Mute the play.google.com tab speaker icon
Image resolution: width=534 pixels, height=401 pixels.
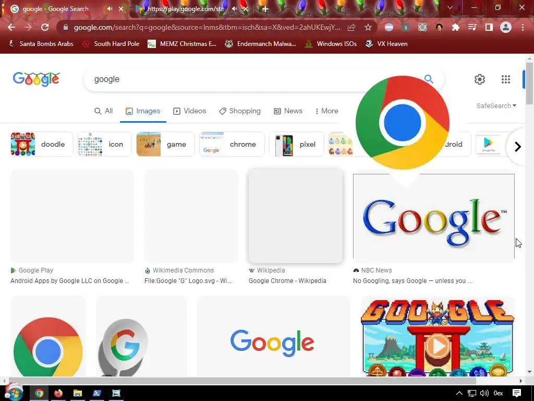pos(235,9)
